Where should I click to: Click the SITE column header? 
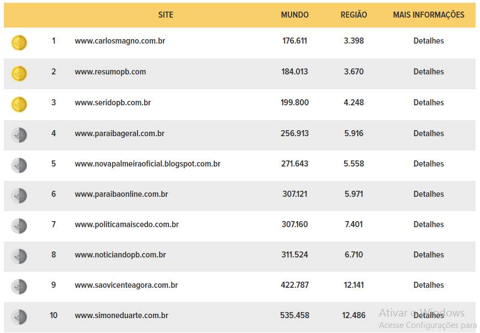(x=166, y=15)
